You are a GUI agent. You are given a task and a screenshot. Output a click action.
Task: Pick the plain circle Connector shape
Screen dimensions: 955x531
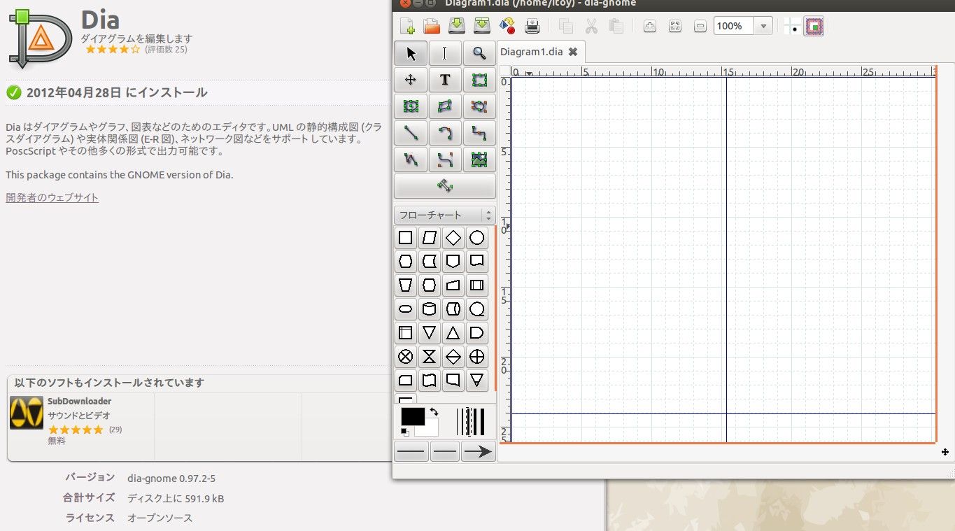(x=476, y=238)
